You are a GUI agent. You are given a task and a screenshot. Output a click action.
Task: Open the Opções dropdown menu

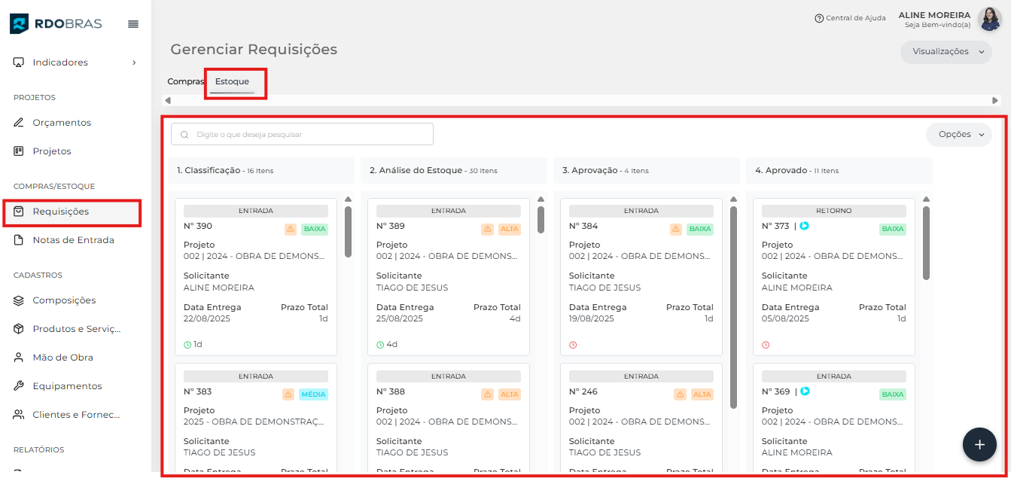tap(959, 135)
